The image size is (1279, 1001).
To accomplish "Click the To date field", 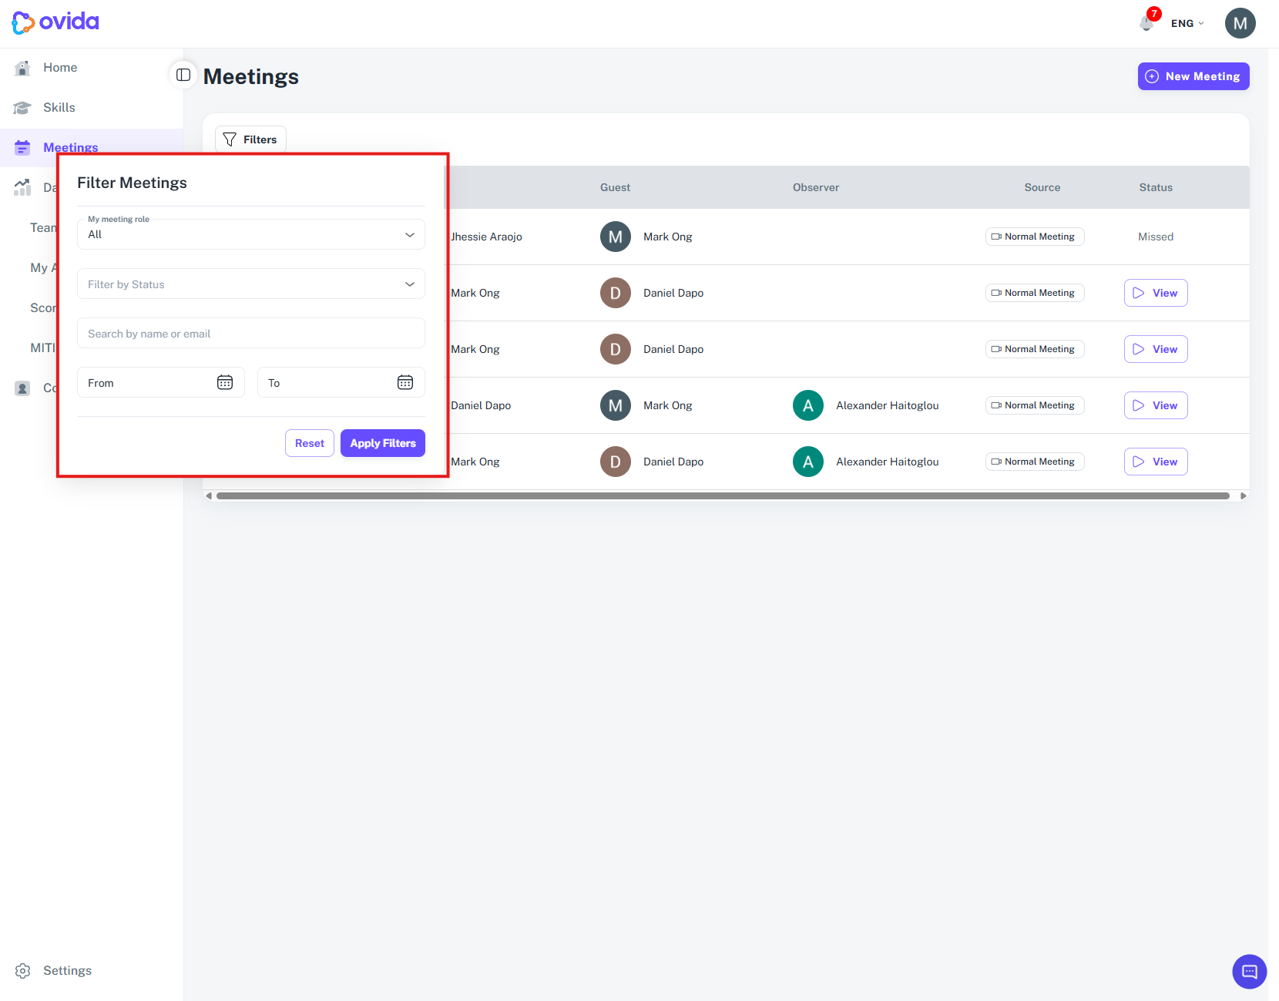I will pos(341,382).
